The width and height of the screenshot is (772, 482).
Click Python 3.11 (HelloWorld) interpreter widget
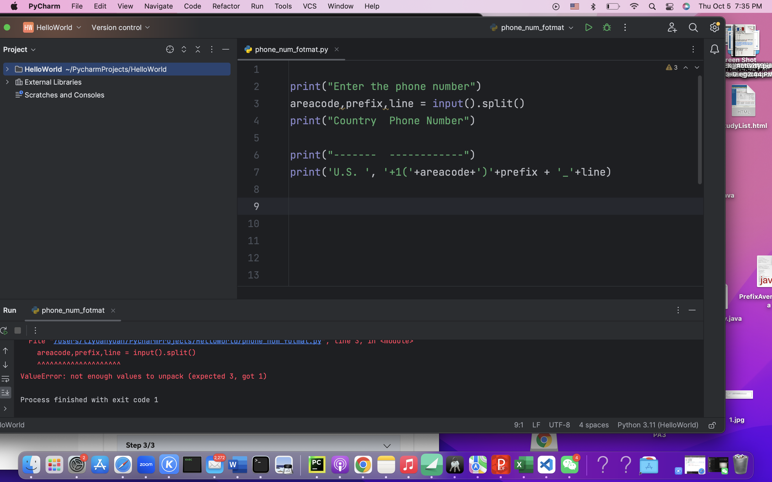658,425
